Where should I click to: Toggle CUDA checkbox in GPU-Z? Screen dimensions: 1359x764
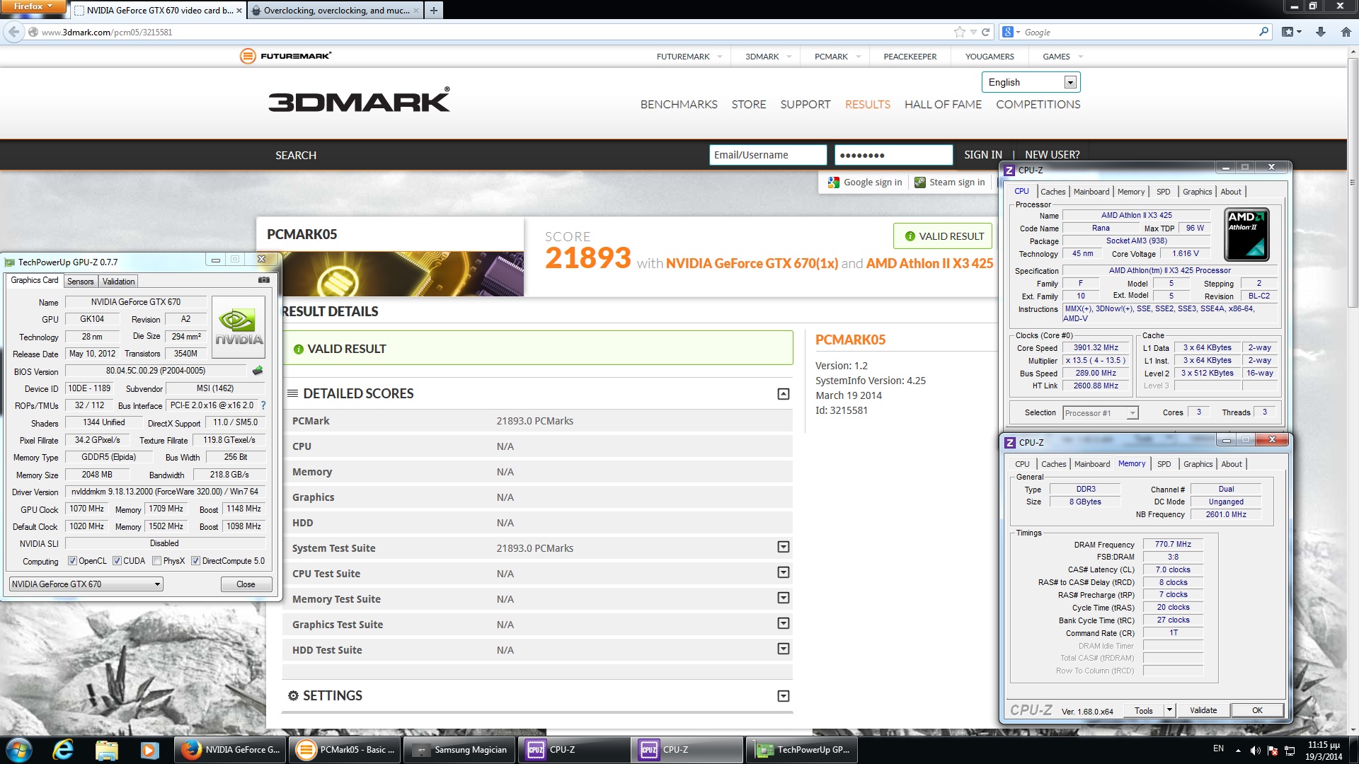click(x=117, y=561)
